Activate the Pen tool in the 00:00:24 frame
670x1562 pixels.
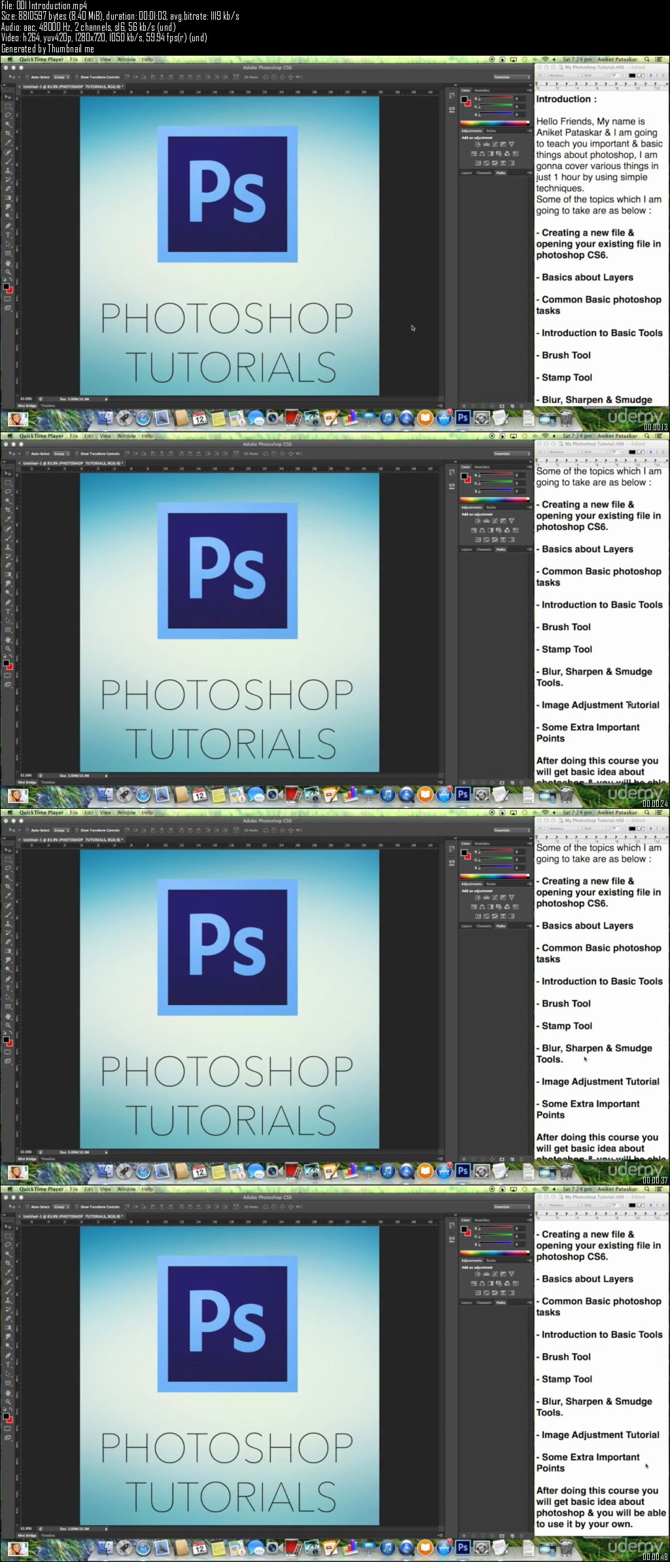tap(8, 602)
